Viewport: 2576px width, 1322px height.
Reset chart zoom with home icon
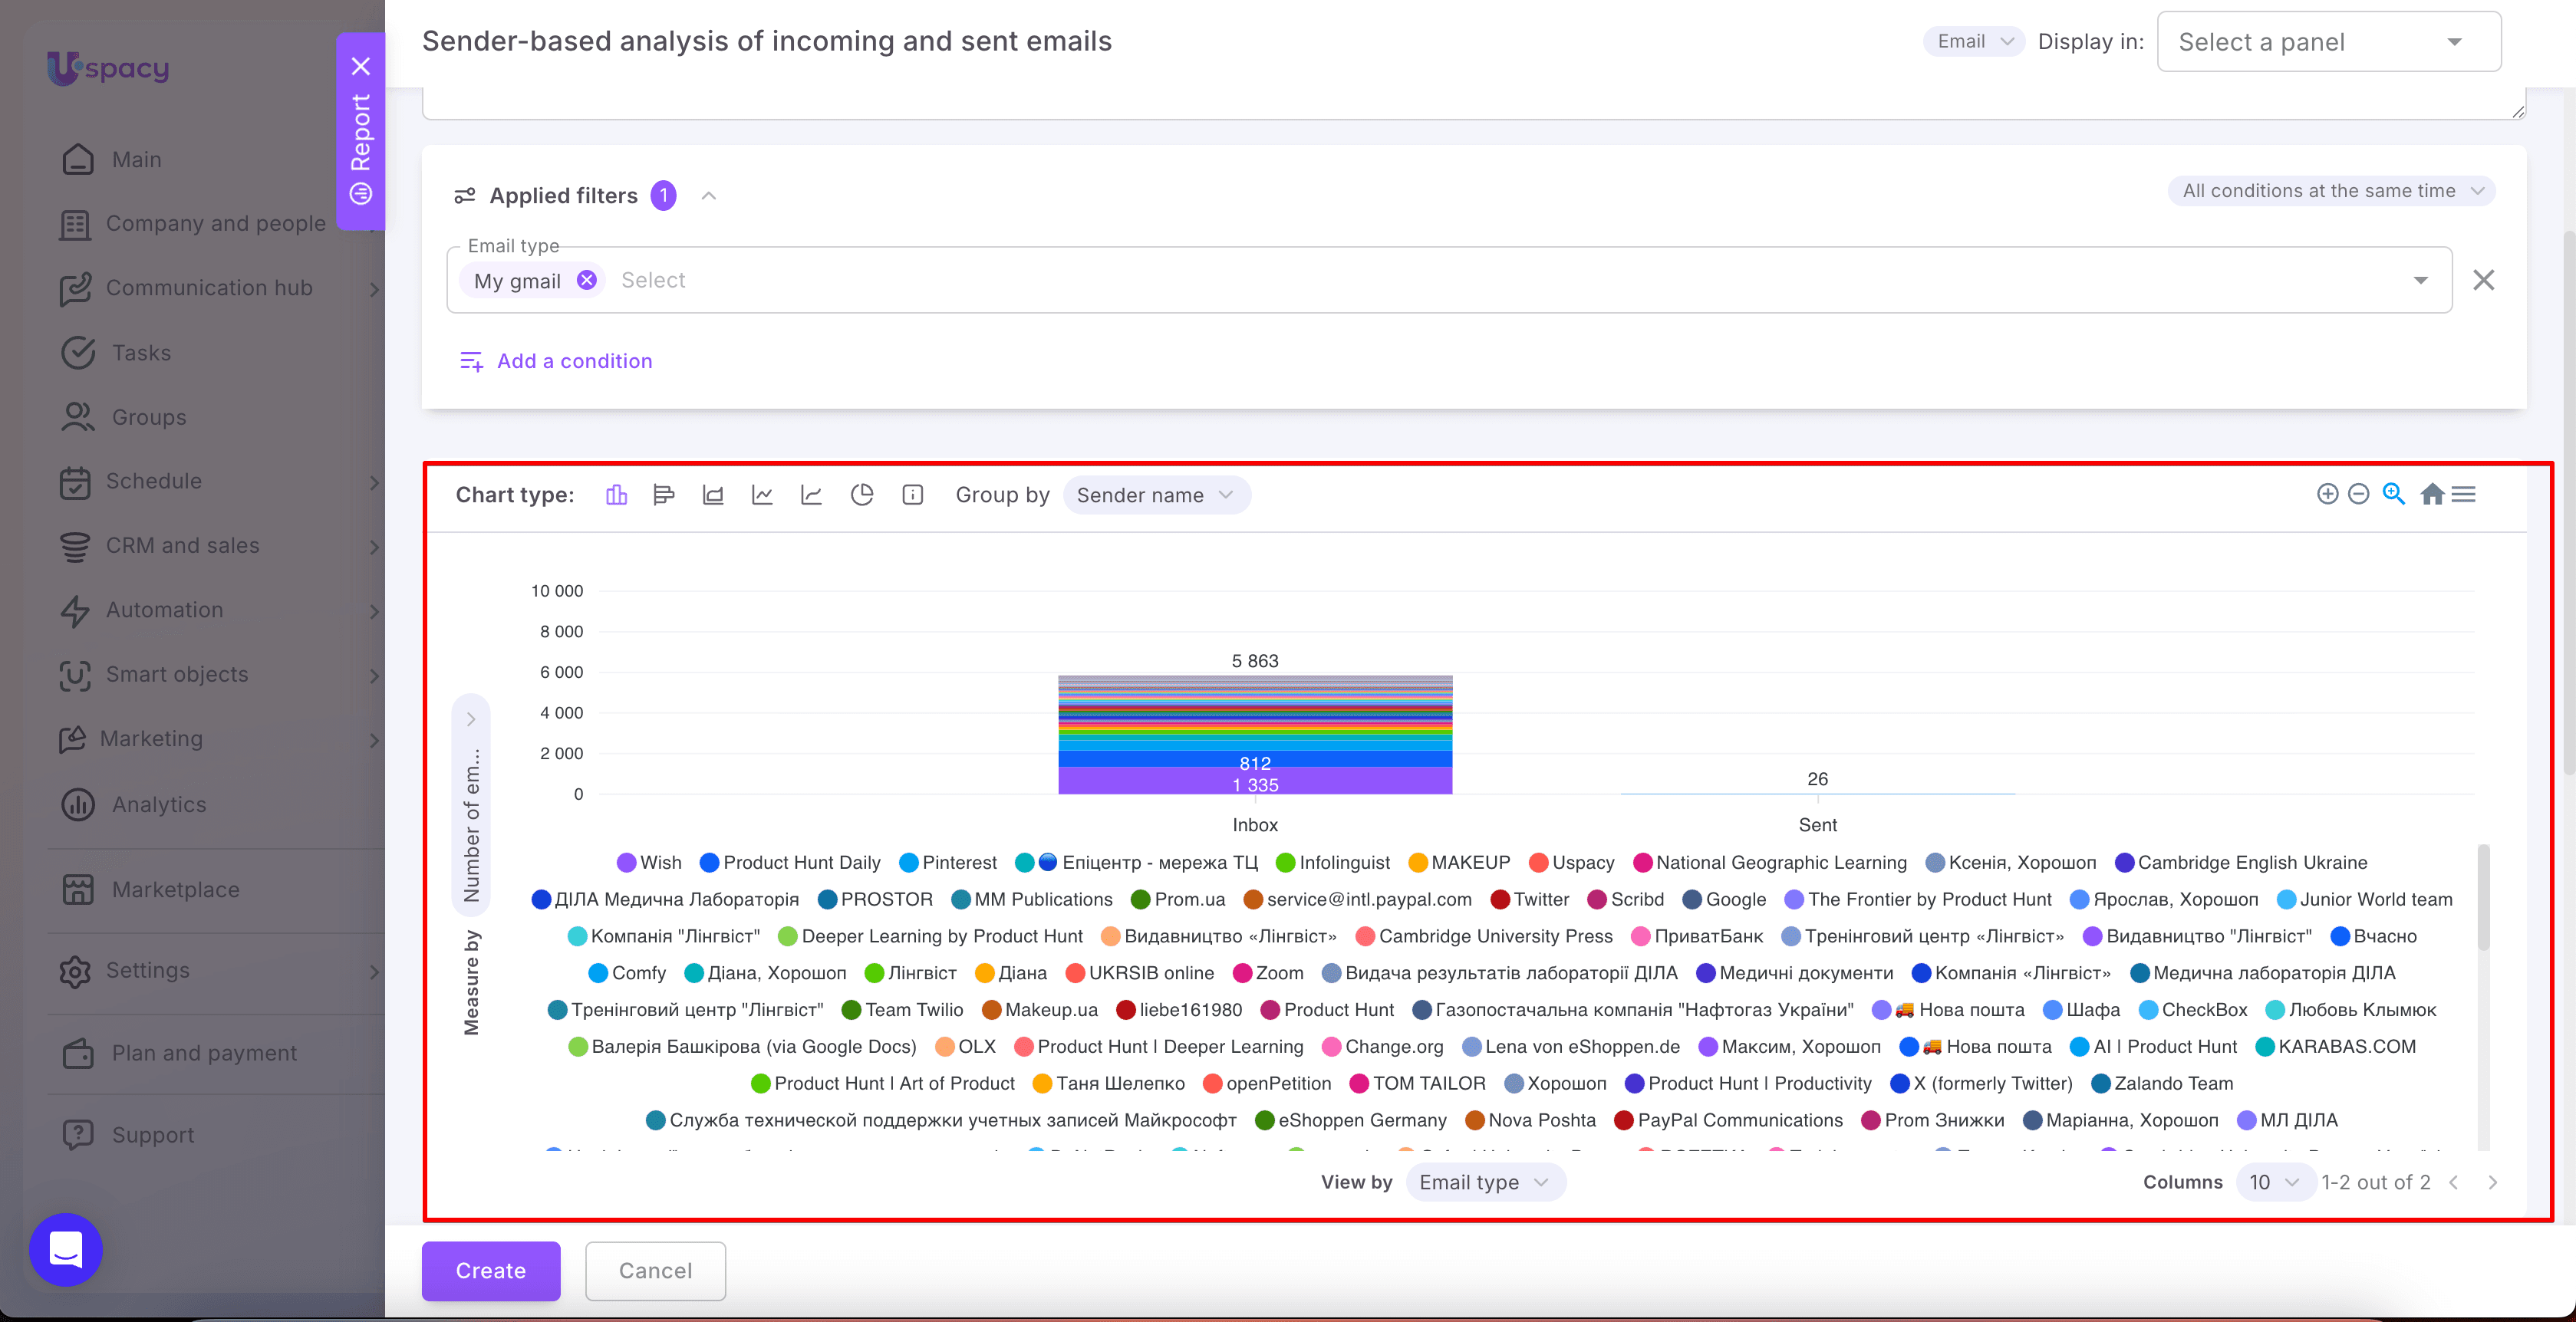click(2432, 494)
